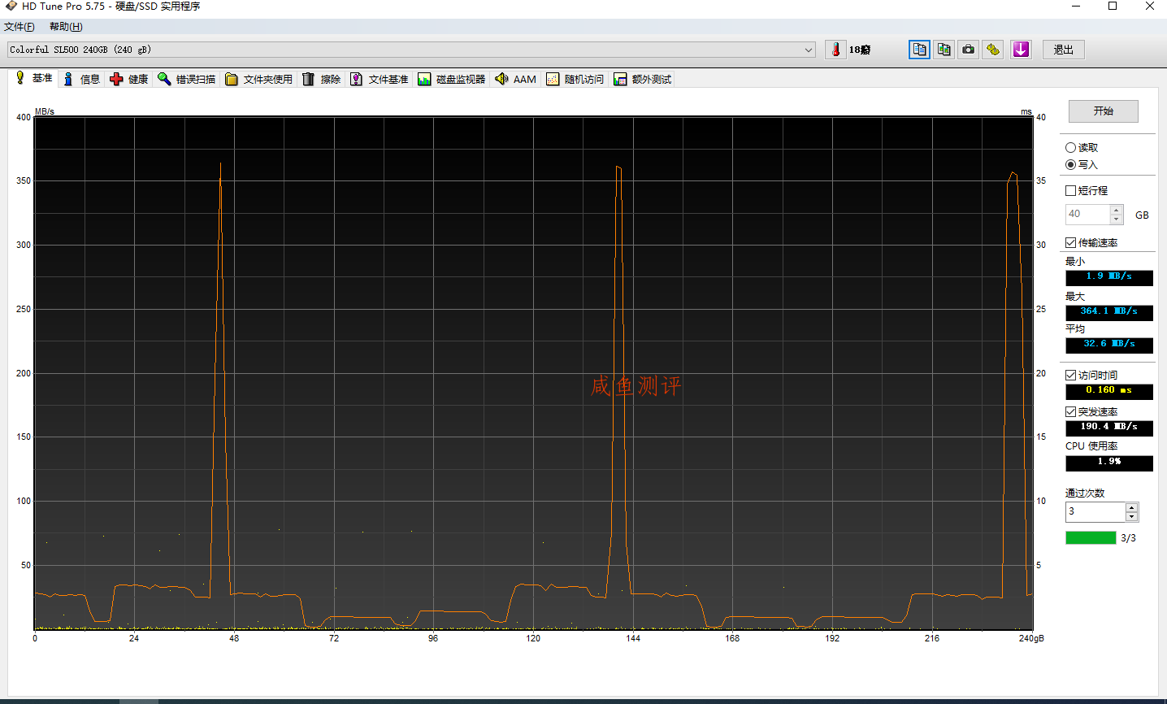This screenshot has width=1167, height=704.
Task: Select the 读取 radio button
Action: (x=1070, y=148)
